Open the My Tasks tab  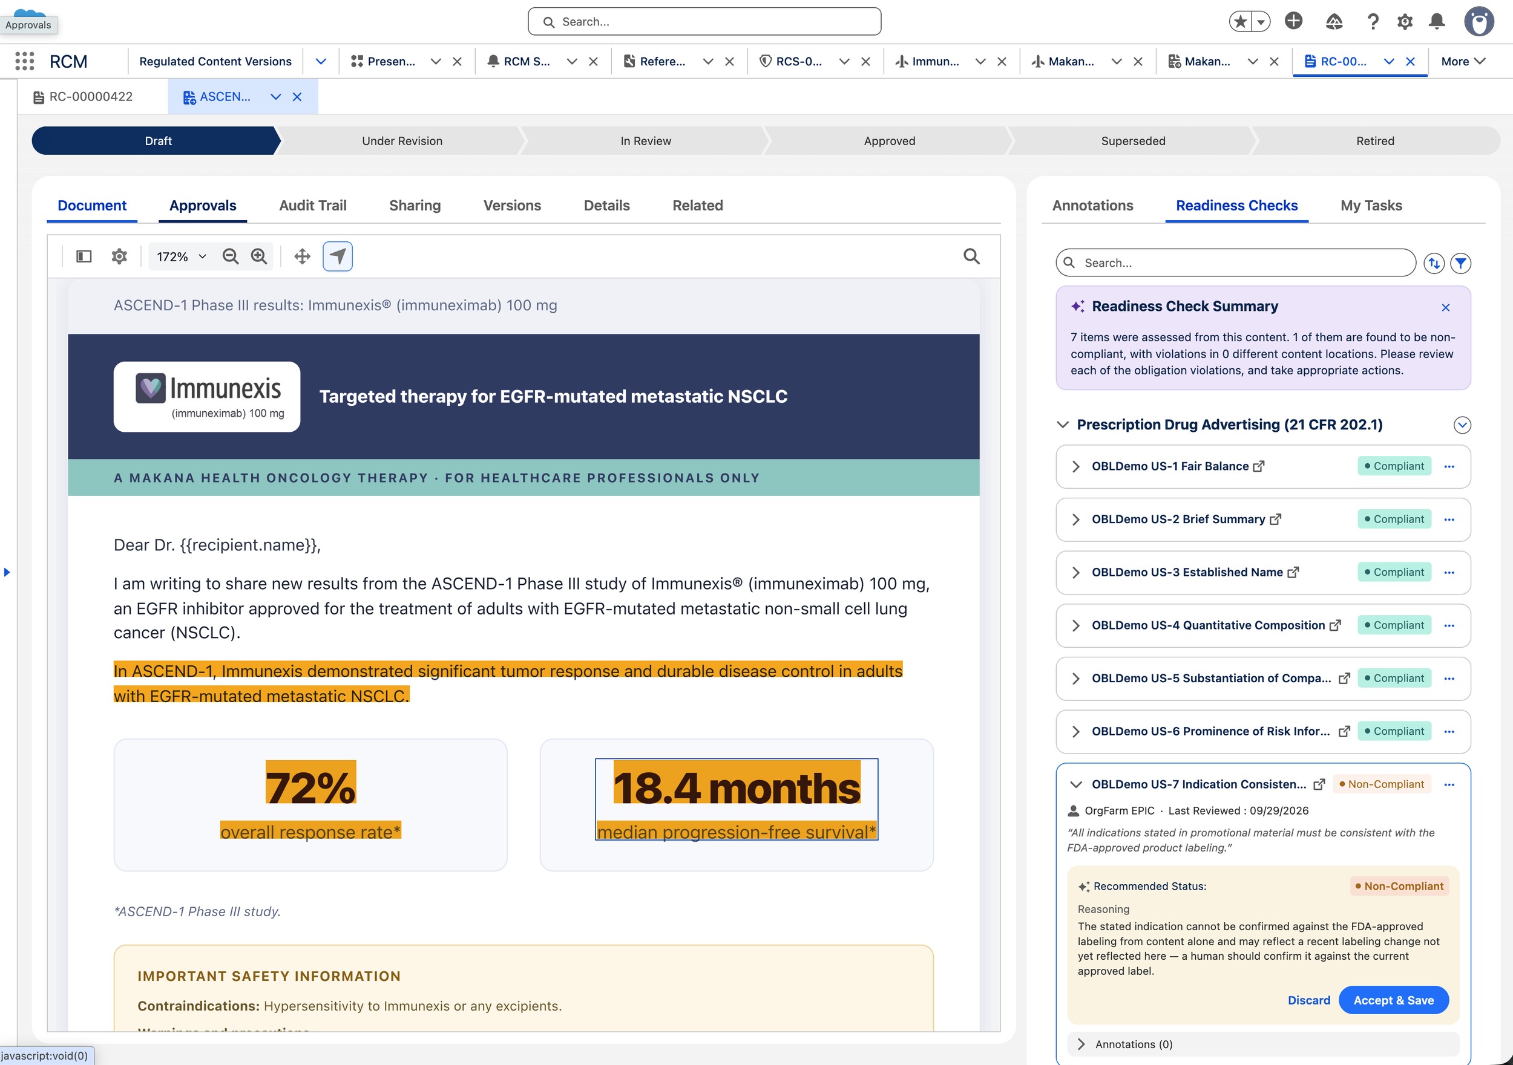tap(1371, 206)
